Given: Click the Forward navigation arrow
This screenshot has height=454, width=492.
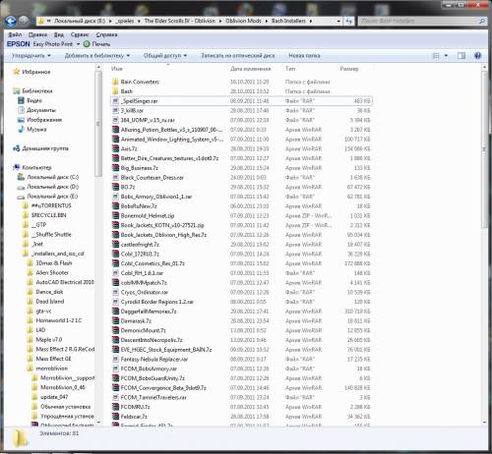Looking at the screenshot, I should pos(24,21).
